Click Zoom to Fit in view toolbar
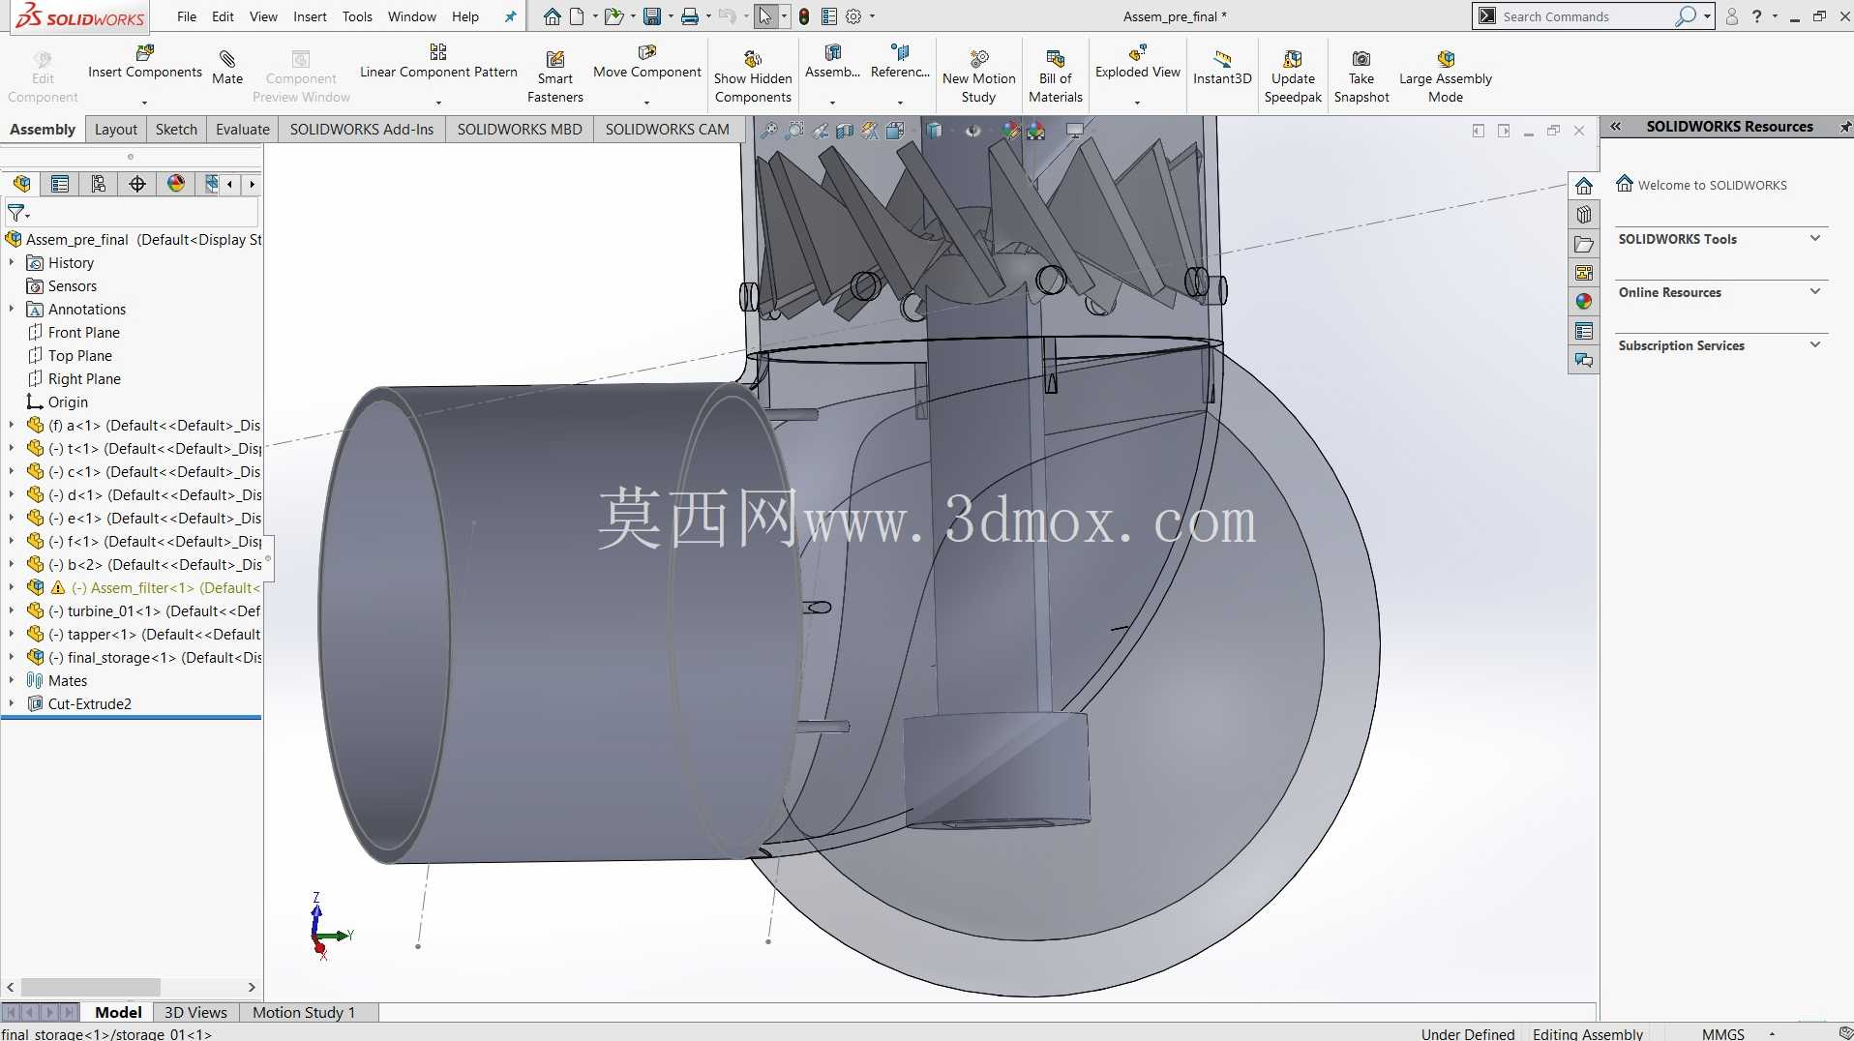1854x1041 pixels. (x=768, y=131)
